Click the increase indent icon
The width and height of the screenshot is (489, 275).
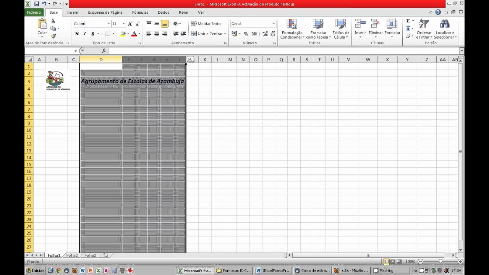click(183, 34)
